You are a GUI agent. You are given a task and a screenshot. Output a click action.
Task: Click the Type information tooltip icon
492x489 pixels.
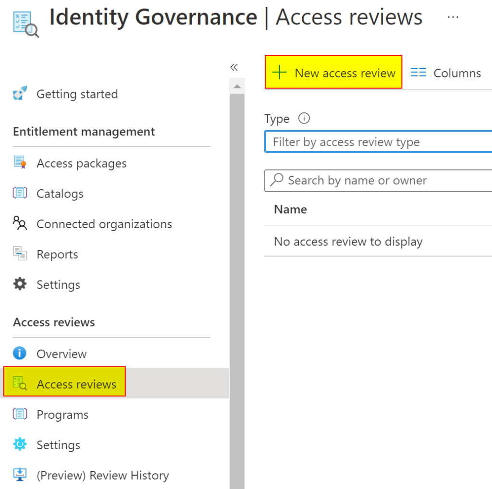[x=304, y=118]
